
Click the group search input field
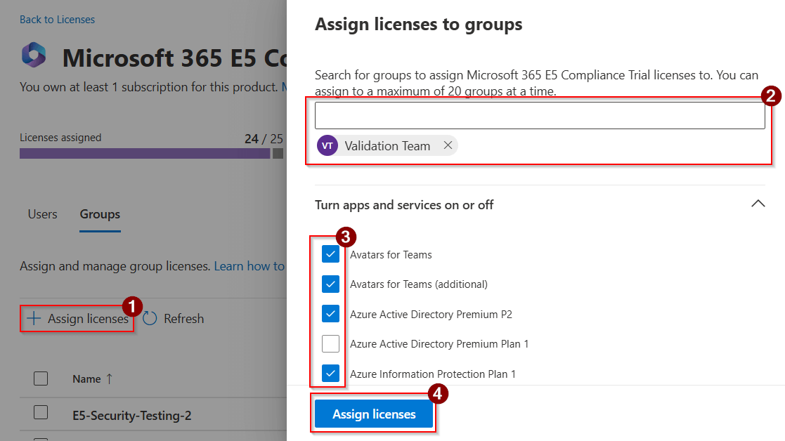[540, 114]
